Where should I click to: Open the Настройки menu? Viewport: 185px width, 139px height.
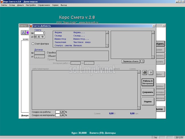31,5
